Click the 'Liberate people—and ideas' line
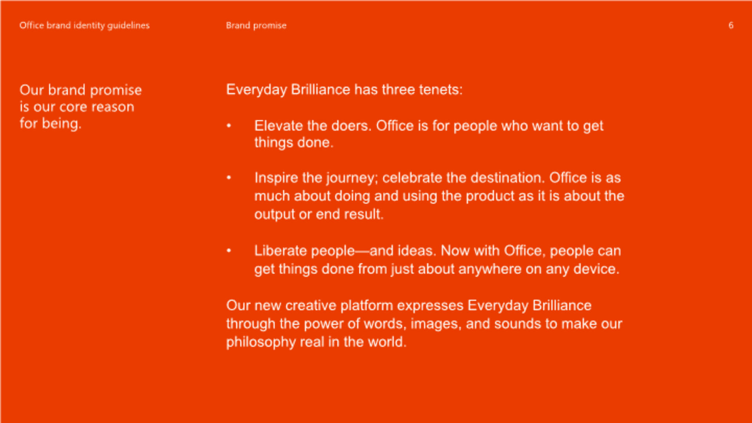 [x=437, y=251]
